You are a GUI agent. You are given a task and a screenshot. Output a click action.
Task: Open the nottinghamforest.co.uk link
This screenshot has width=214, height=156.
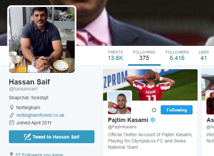coord(40,115)
